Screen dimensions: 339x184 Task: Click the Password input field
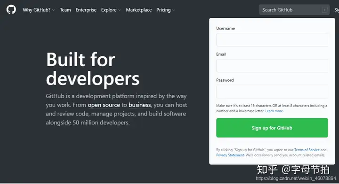tap(272, 92)
